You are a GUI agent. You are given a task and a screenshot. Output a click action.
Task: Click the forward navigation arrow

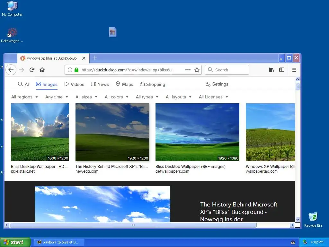tap(22, 70)
